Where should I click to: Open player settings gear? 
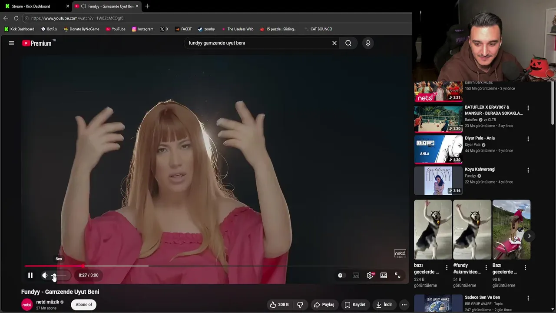tap(370, 275)
